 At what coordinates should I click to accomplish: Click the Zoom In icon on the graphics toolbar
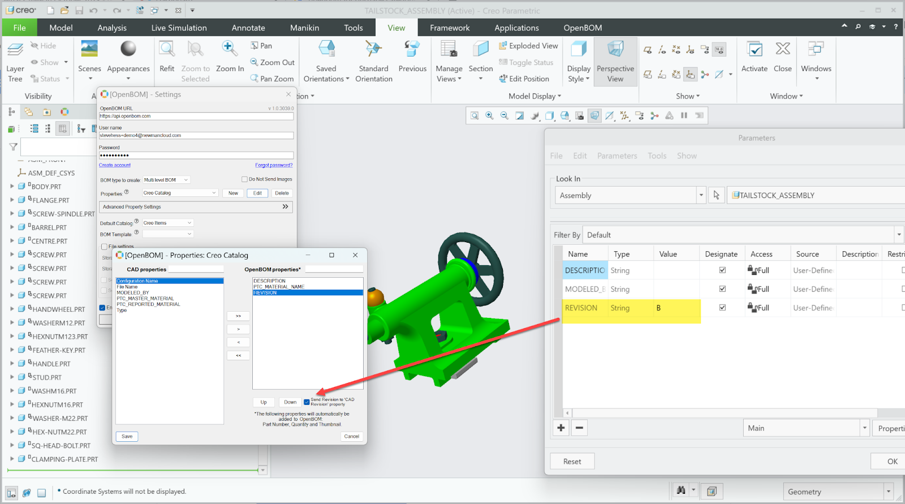489,115
